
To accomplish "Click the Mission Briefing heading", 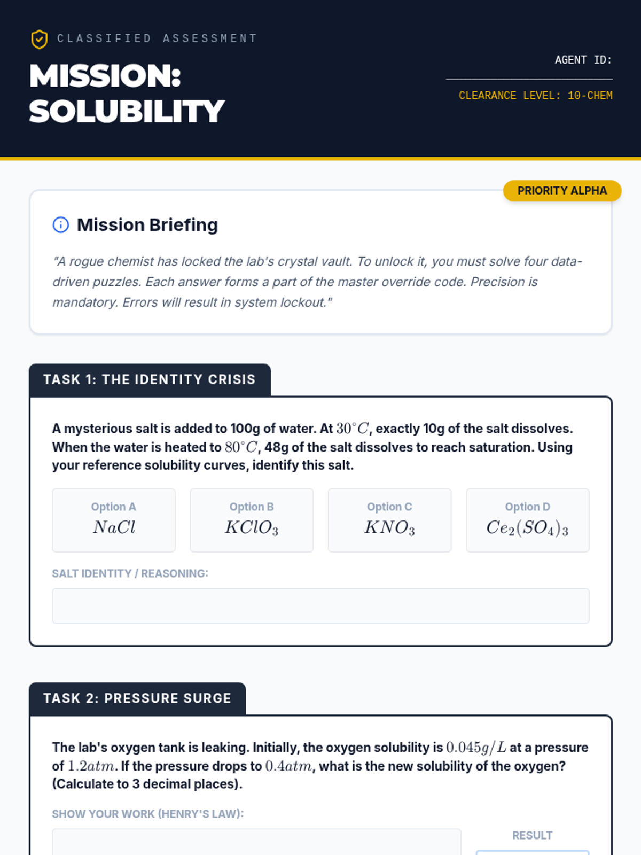I will 147,225.
